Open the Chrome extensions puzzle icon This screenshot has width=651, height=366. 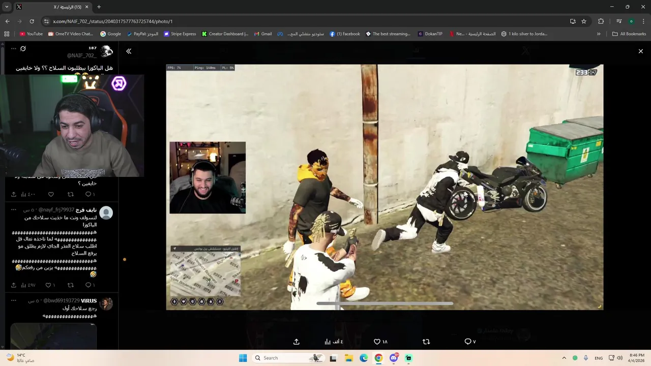[601, 21]
